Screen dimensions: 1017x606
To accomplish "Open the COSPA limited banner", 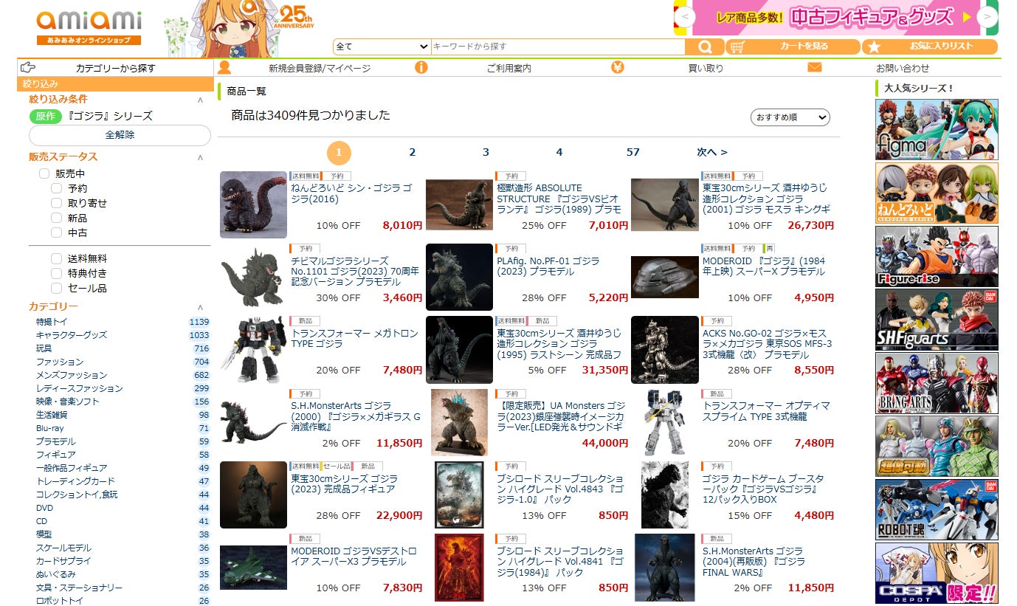I will coord(937,574).
